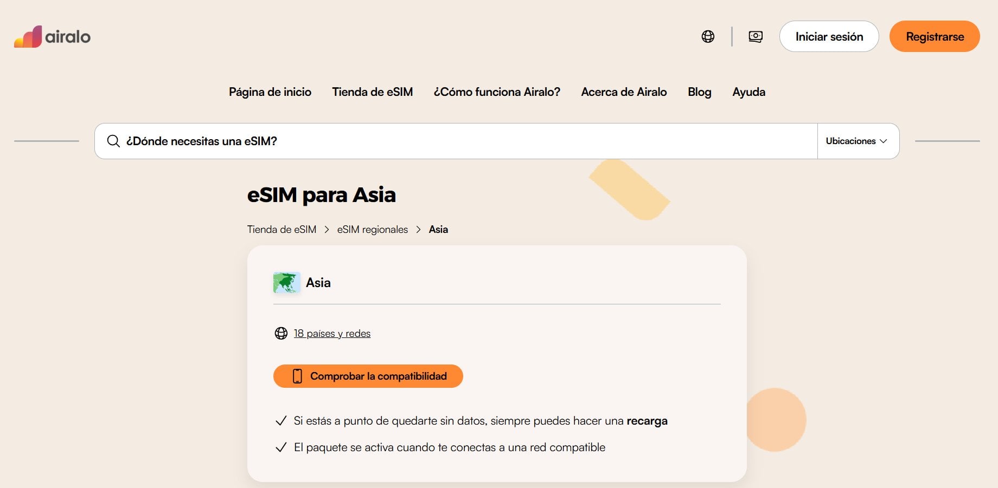Viewport: 998px width, 488px height.
Task: Click the search magnifier icon
Action: click(113, 141)
